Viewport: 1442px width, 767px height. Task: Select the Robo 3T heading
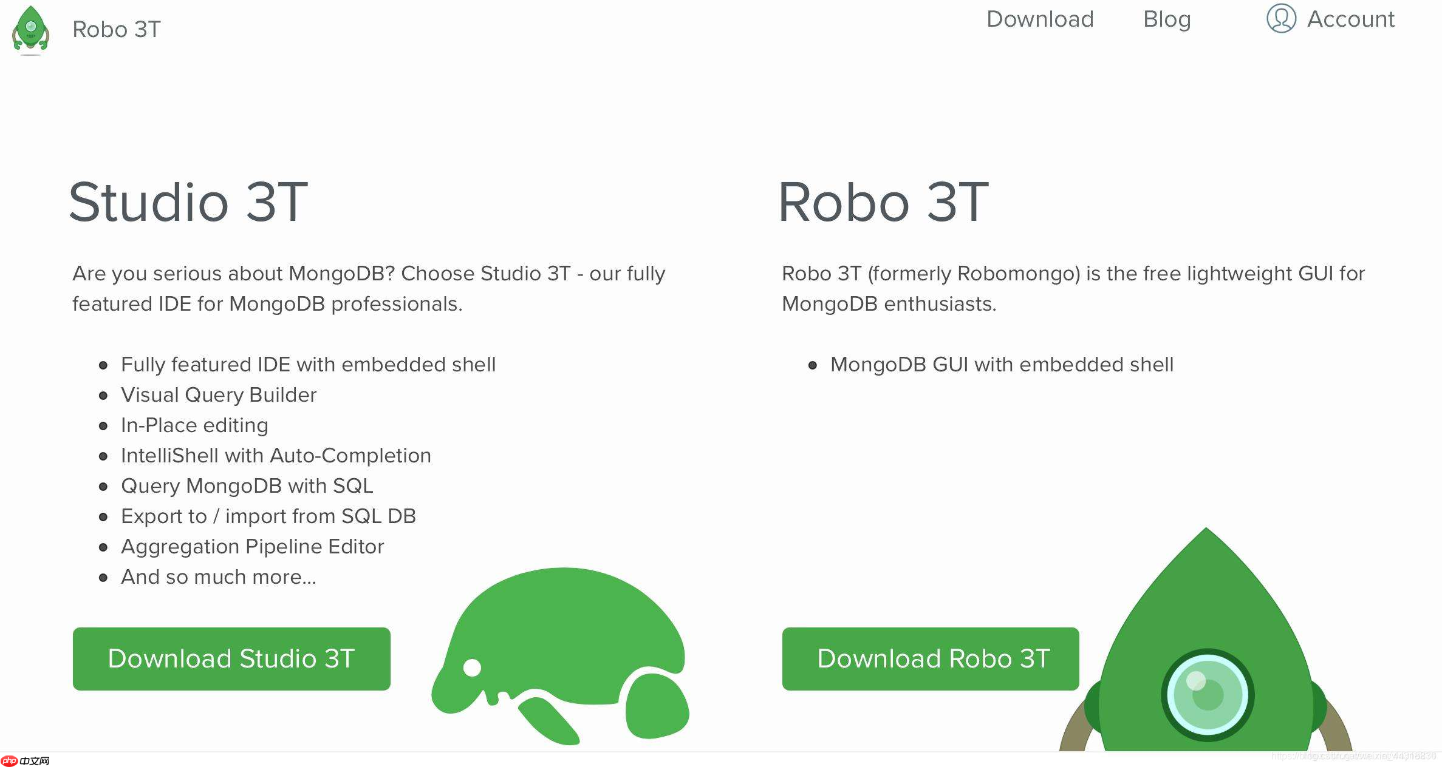click(884, 203)
